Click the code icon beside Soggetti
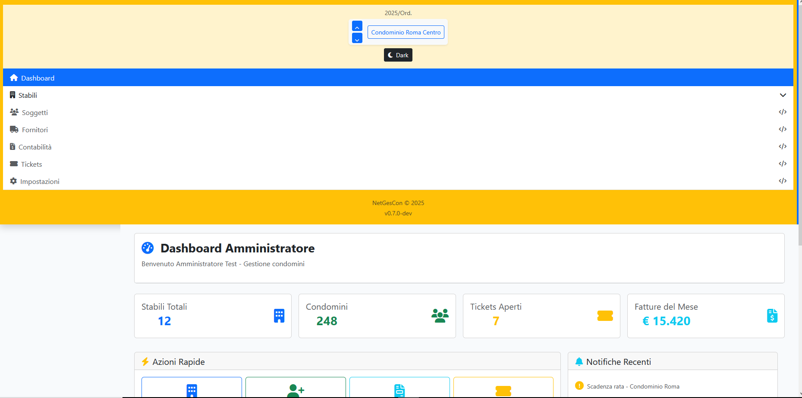802x398 pixels. click(x=783, y=112)
